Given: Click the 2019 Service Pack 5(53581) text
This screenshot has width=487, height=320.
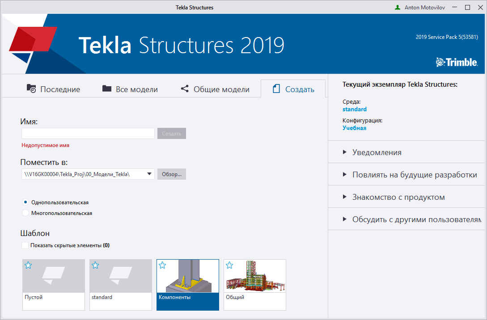Looking at the screenshot, I should coord(447,37).
